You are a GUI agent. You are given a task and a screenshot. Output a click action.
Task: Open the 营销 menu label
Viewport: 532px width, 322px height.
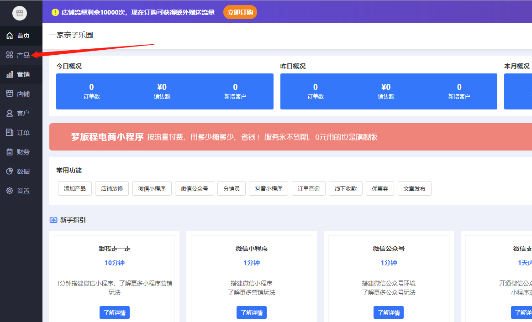coord(23,74)
